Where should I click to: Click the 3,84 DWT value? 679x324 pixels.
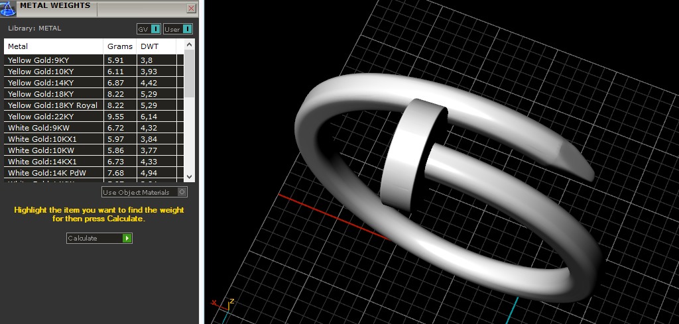click(x=149, y=139)
